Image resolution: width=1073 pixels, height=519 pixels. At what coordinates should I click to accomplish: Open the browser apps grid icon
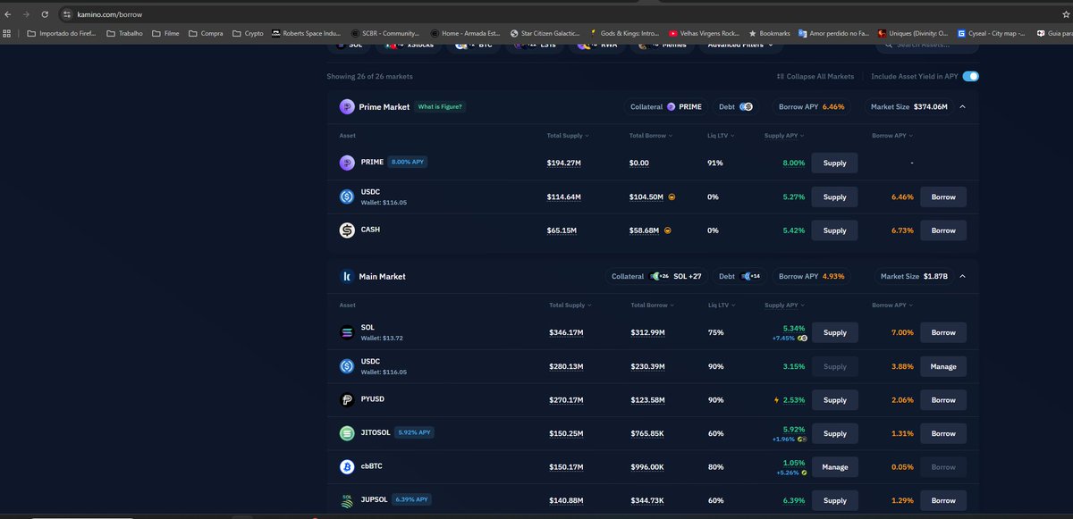[7, 33]
